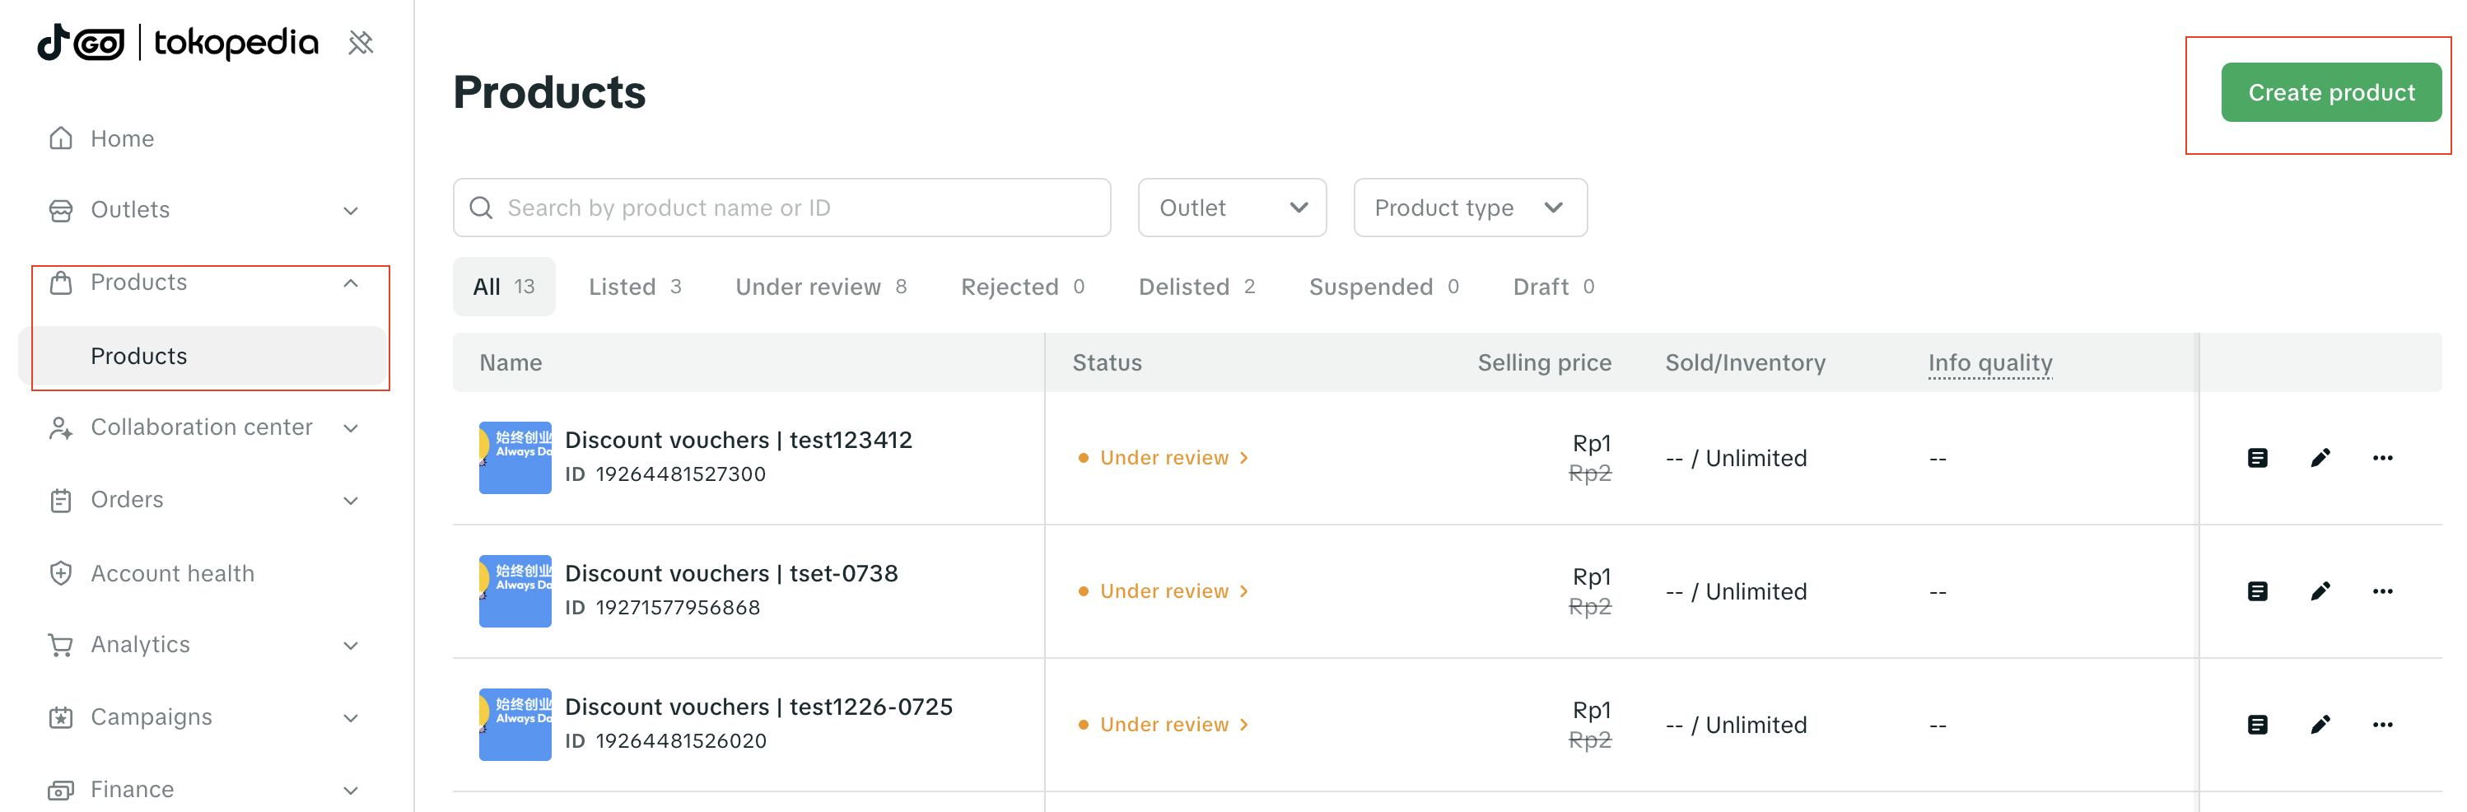Image resolution: width=2467 pixels, height=812 pixels.
Task: Click the Create product button
Action: tap(2330, 93)
